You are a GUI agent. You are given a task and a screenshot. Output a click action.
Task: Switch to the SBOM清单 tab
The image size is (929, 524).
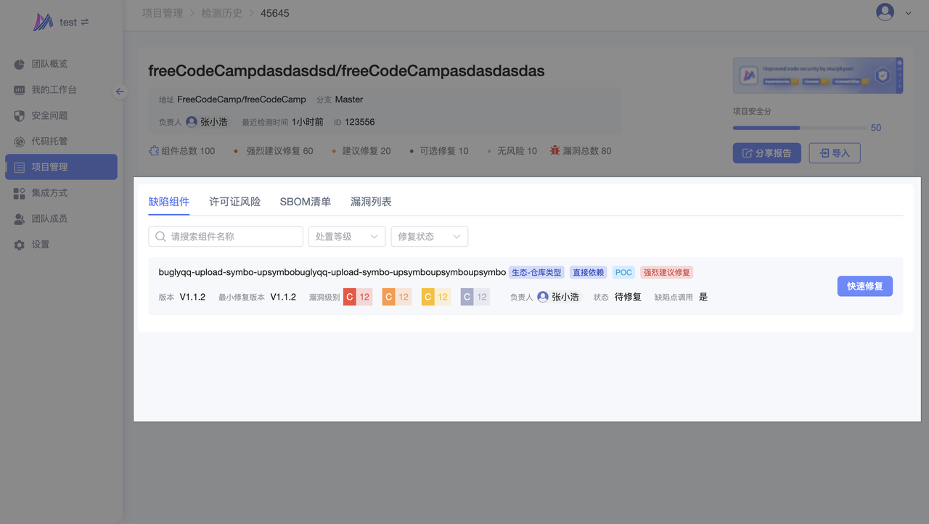305,202
